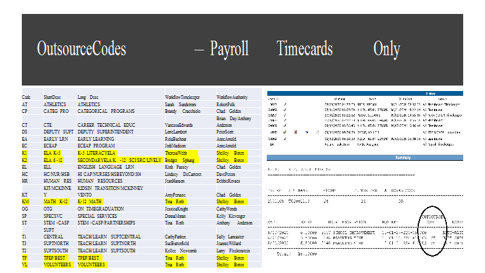This screenshot has height=273, width=485.
Task: Click the Long Desc column header
Action: point(88,97)
